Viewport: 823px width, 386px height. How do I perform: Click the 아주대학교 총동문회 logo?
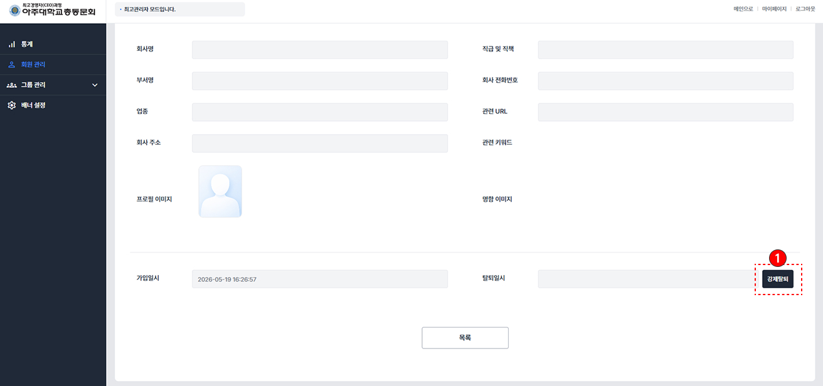pos(53,9)
